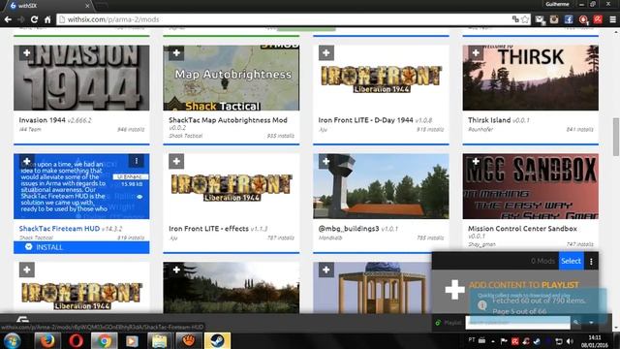Viewport: 620px width, 349px height.
Task: Click the I44 Team author name
Action: [30, 129]
